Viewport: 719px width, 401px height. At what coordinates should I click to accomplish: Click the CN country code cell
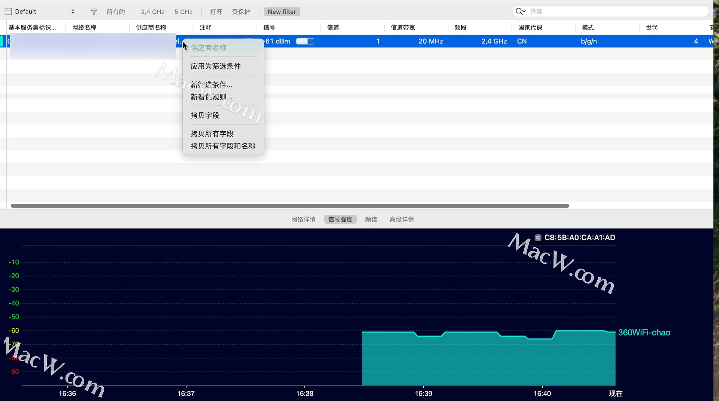coord(522,41)
